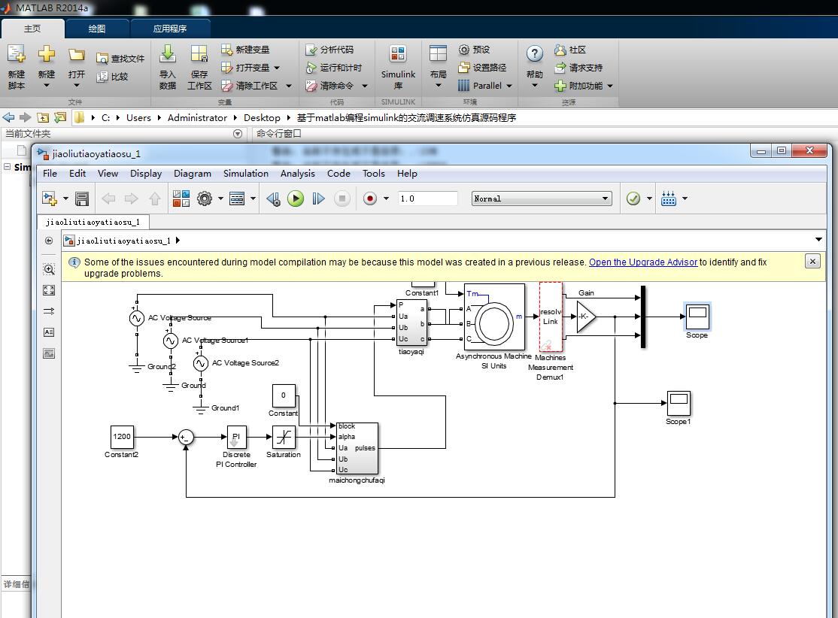The height and width of the screenshot is (618, 838).
Task: Click the Build Model icon
Action: pos(669,198)
